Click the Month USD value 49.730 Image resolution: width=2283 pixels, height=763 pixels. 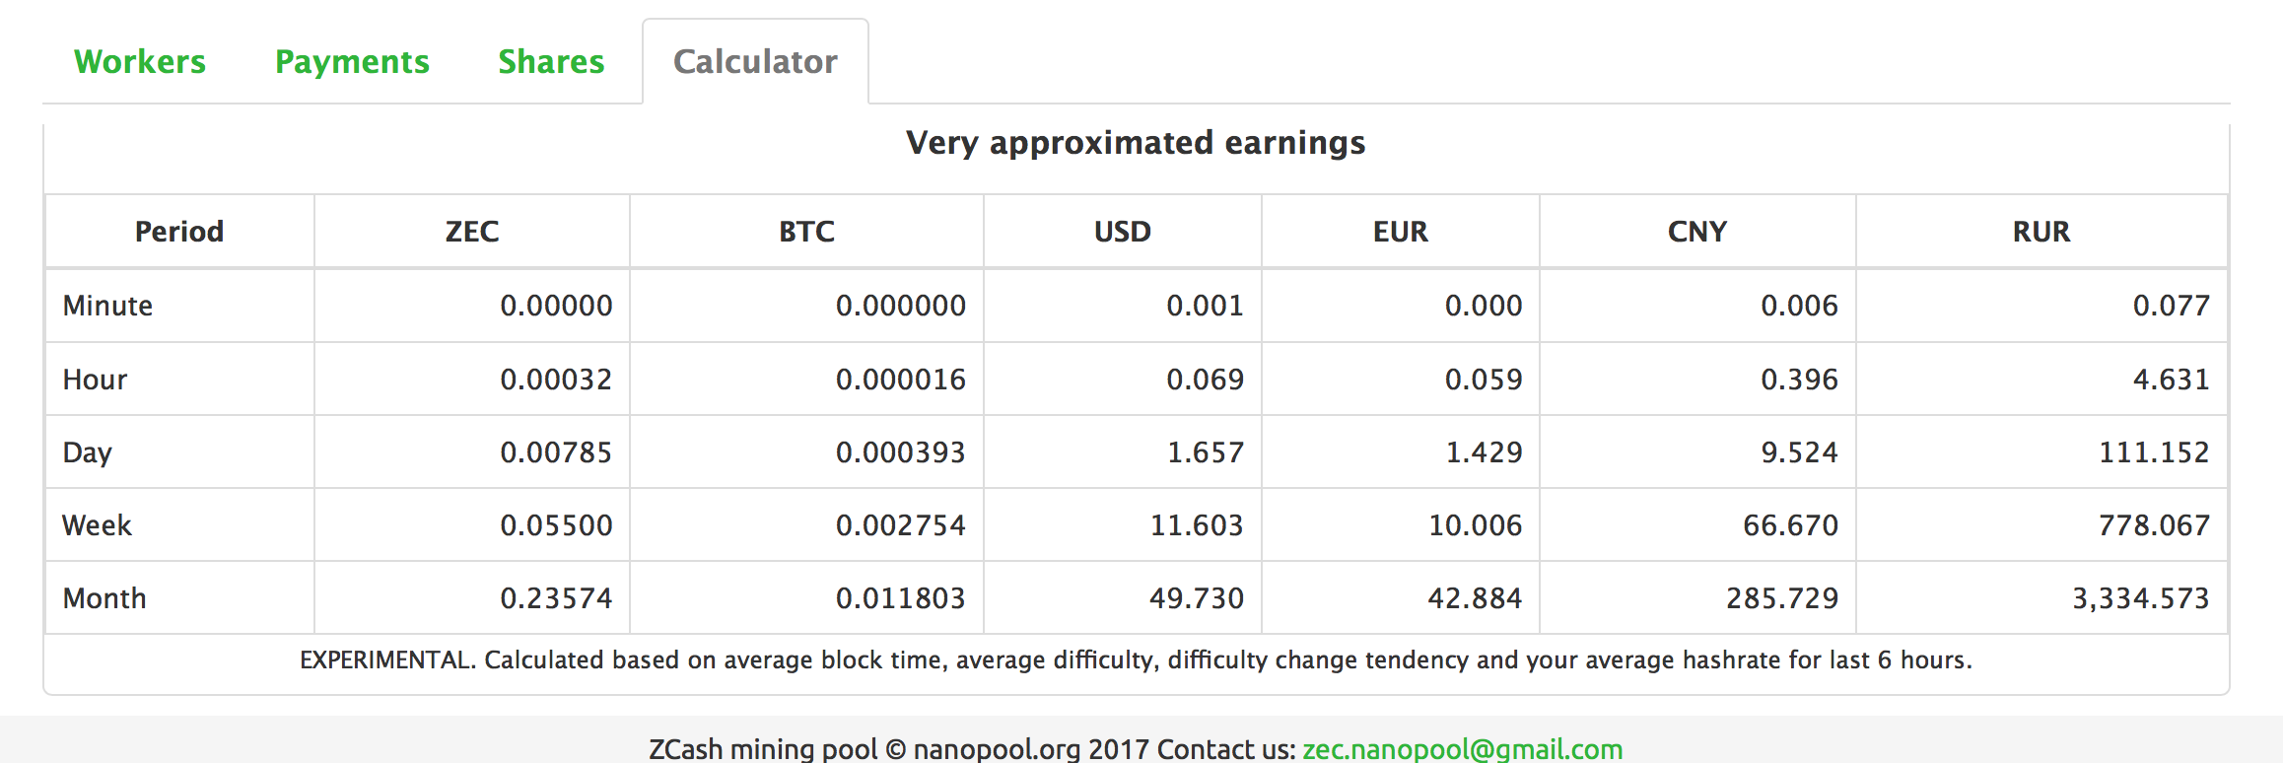[x=1196, y=598]
